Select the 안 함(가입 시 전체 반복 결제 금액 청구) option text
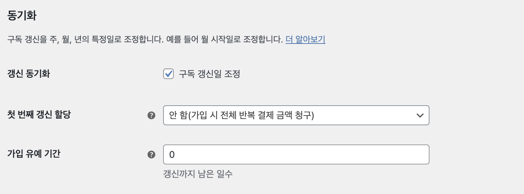 241,115
